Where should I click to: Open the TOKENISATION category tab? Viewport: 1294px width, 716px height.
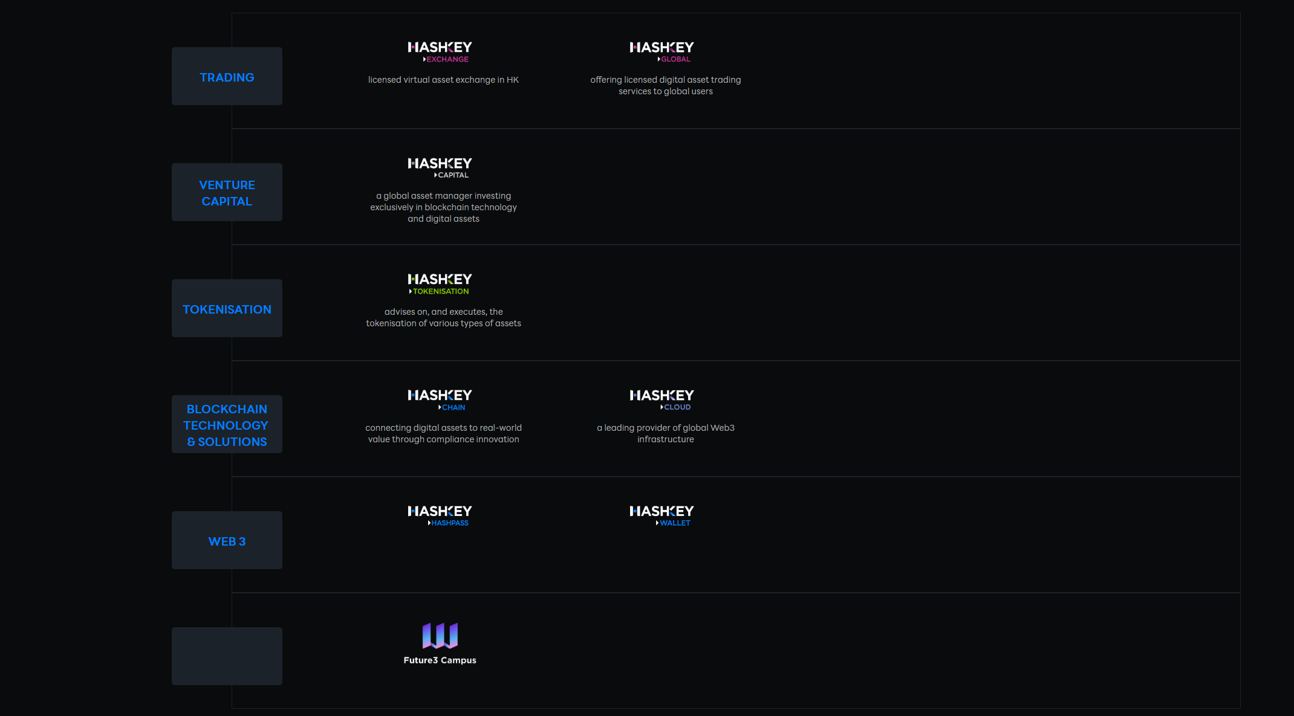point(227,309)
